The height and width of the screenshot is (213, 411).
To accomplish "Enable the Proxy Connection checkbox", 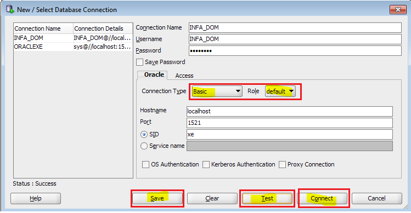I will (x=282, y=165).
